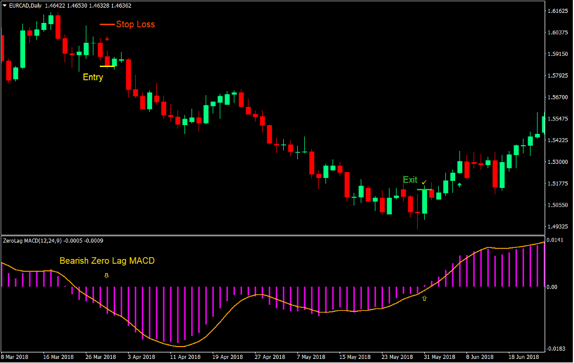
Task: Click the yellow up arrow on the MACD zero line
Action: [x=424, y=298]
